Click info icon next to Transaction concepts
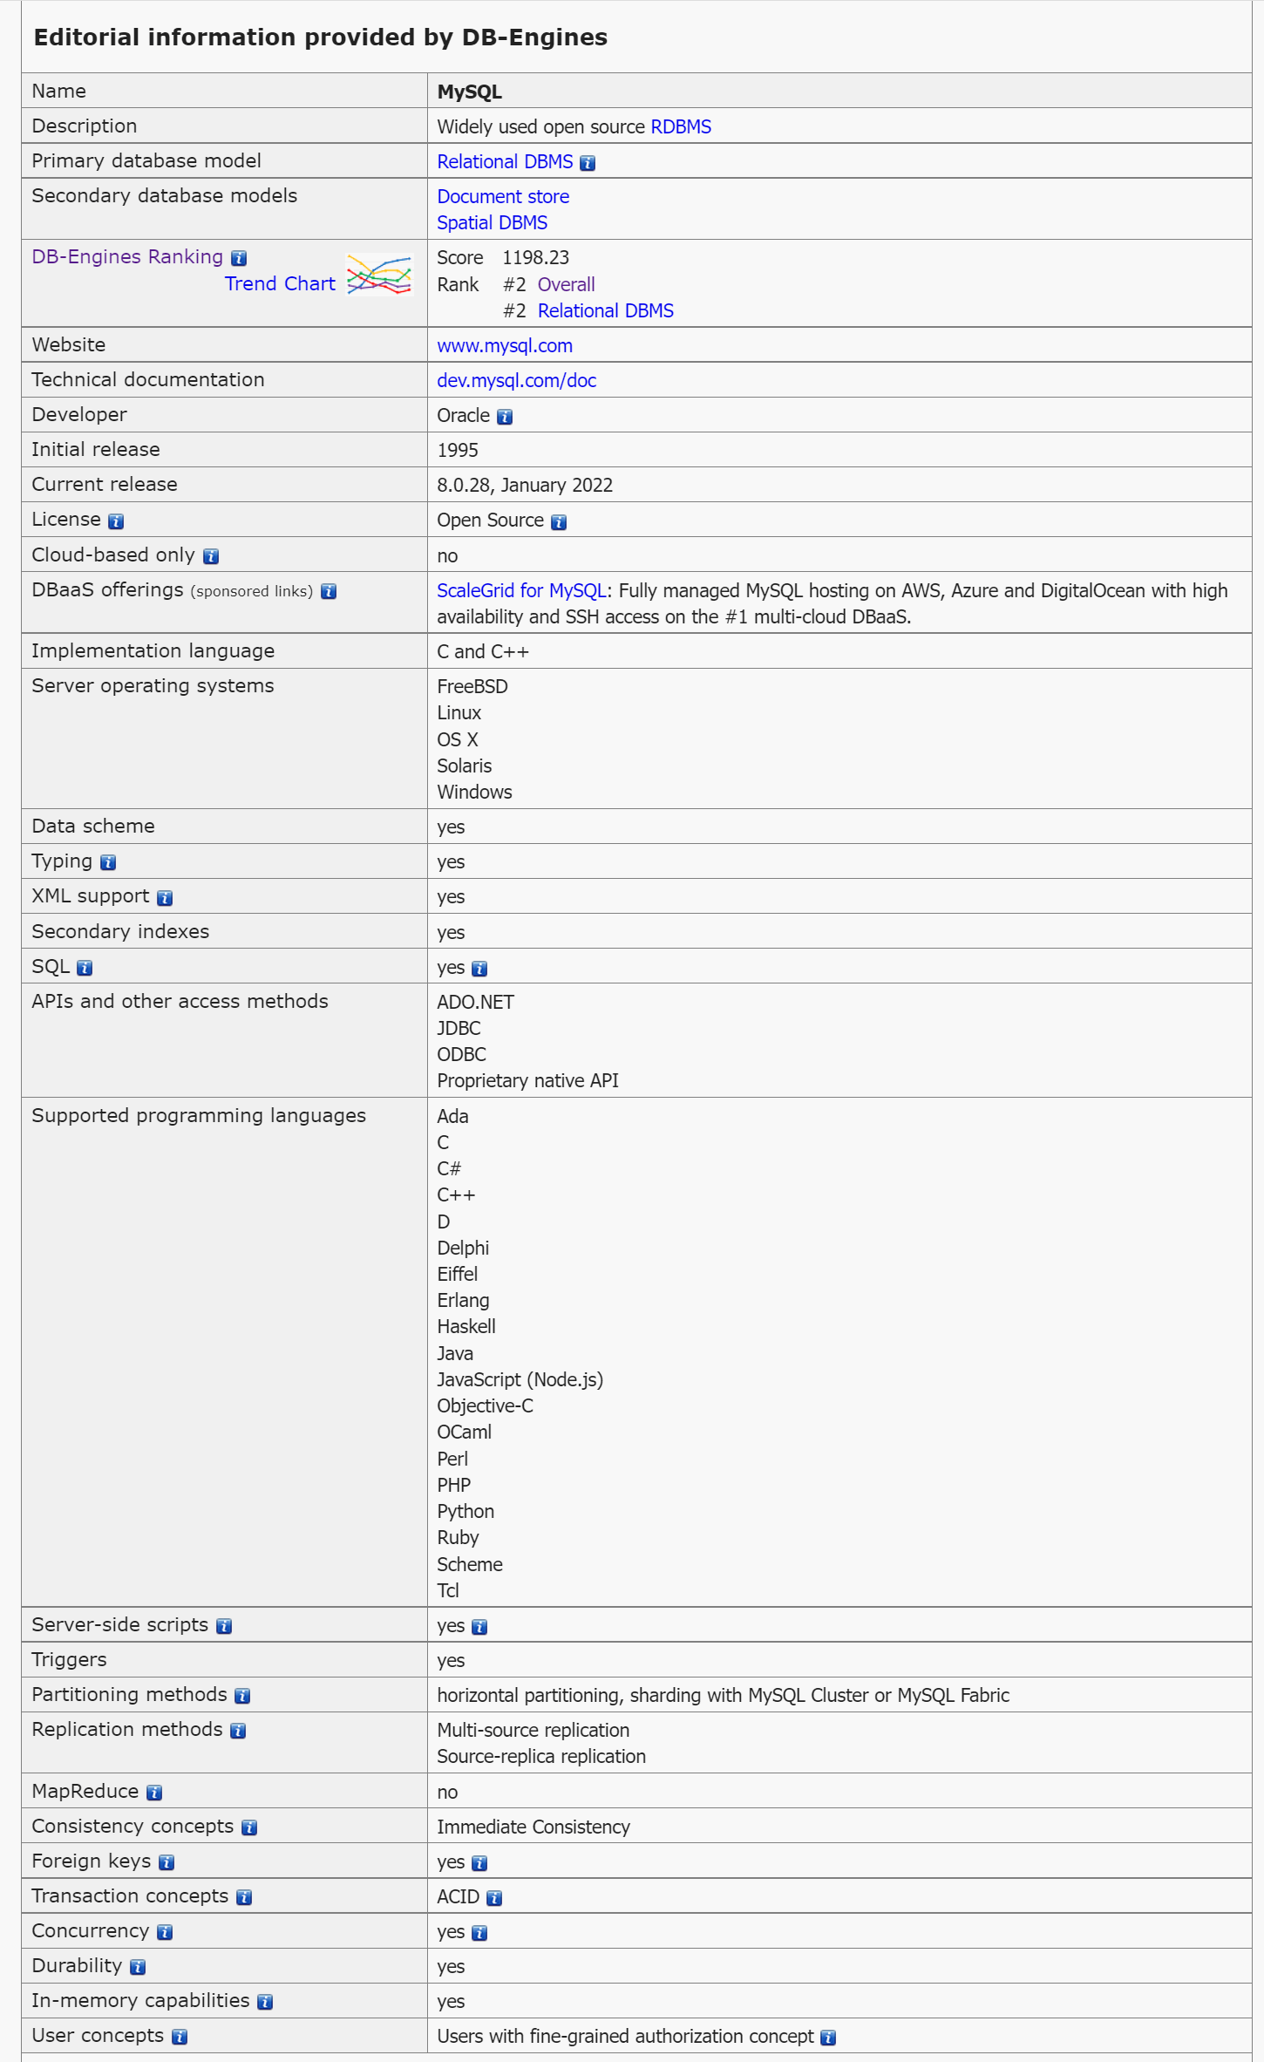 244,1897
